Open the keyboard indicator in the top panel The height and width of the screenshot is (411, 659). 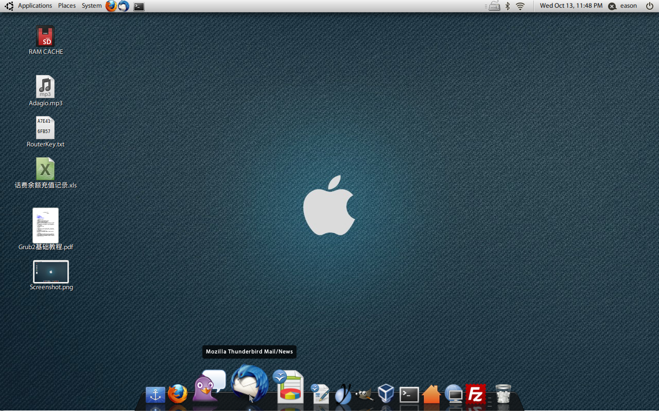point(494,6)
